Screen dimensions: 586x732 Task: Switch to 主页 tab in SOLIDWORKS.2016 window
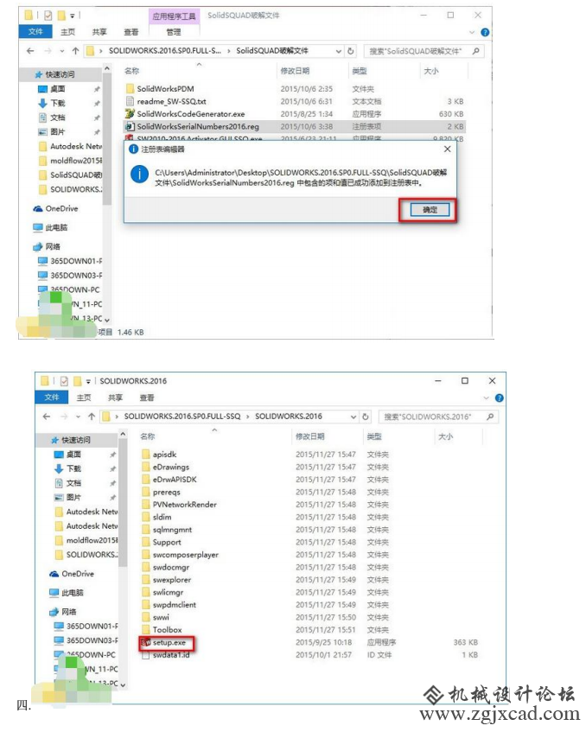click(x=84, y=398)
